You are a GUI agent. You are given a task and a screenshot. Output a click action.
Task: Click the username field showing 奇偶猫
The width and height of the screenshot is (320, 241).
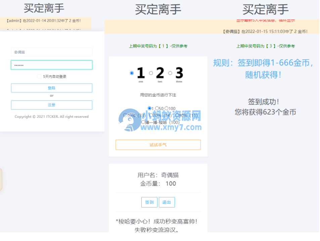(51, 52)
